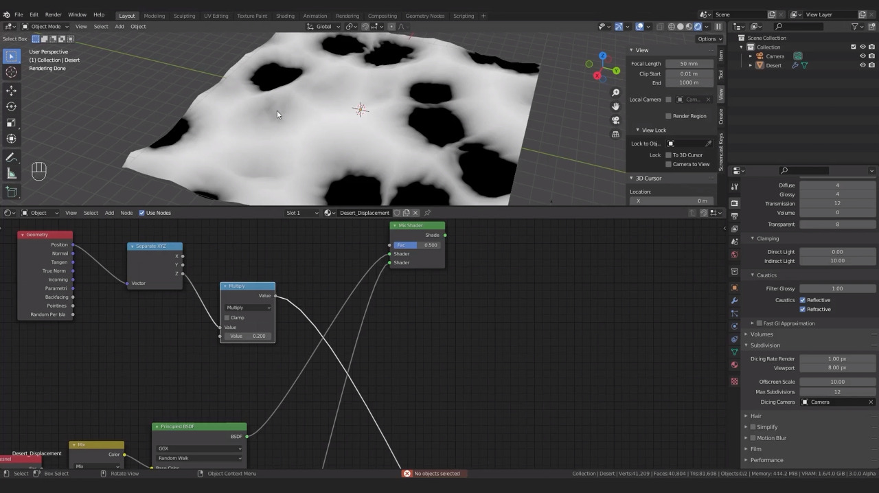Disable Refractive caustics checkbox
879x493 pixels.
coord(802,309)
